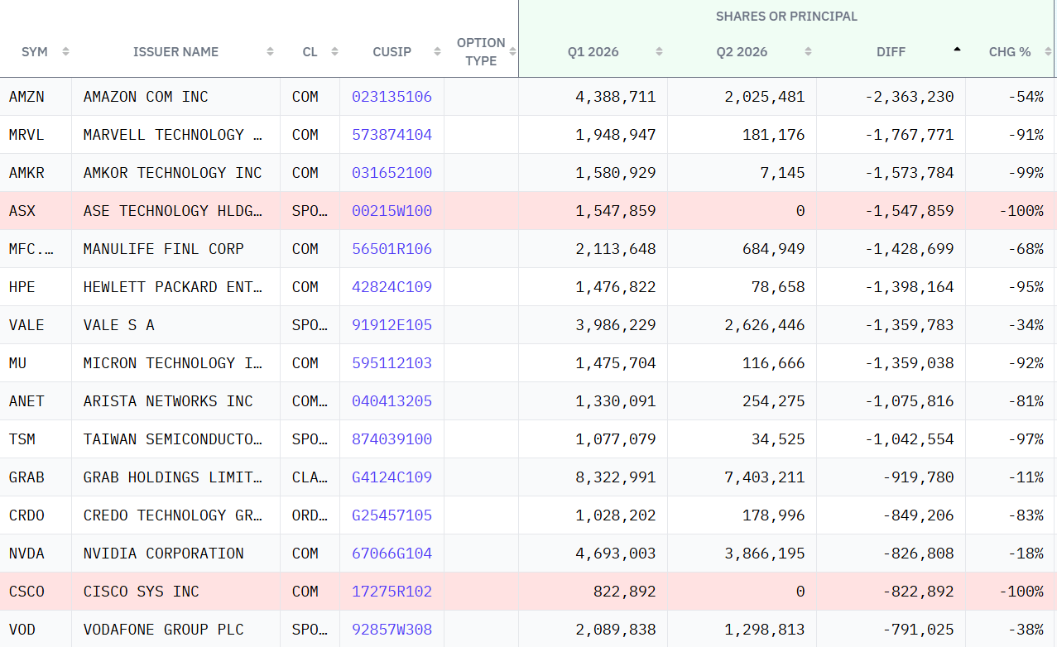This screenshot has width=1057, height=647.
Task: Select the VOD symbol cell
Action: click(36, 630)
